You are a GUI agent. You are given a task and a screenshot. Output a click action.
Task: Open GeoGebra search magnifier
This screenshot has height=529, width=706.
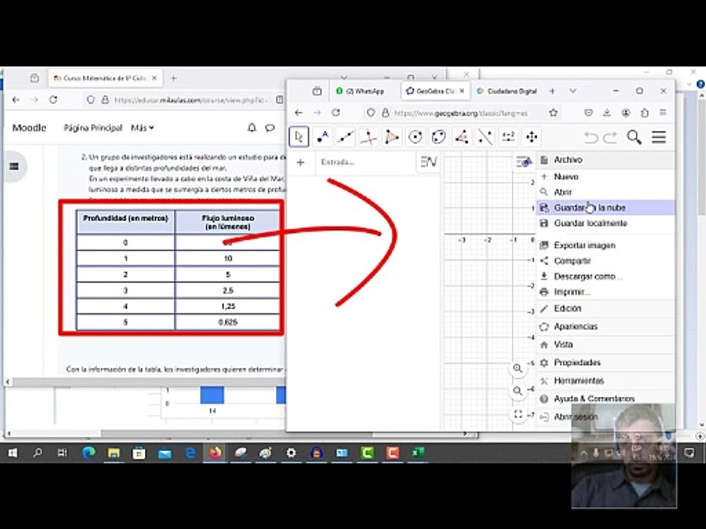(634, 137)
